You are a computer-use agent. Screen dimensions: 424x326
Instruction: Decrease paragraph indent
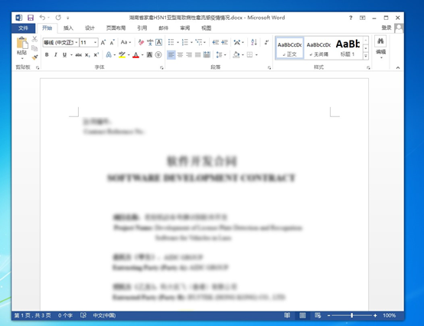(216, 42)
